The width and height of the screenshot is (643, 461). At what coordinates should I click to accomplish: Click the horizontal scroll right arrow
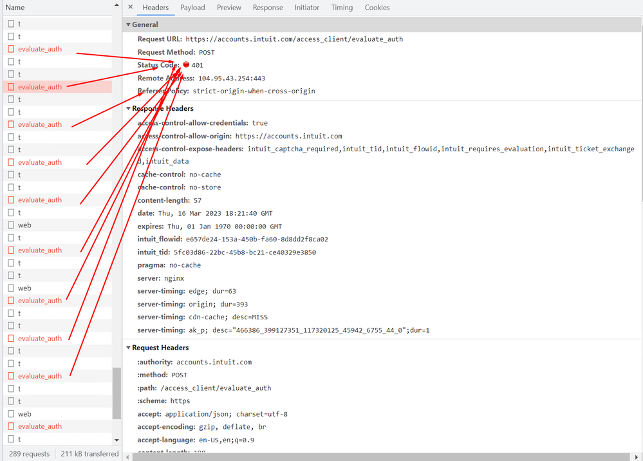pyautogui.click(x=636, y=457)
